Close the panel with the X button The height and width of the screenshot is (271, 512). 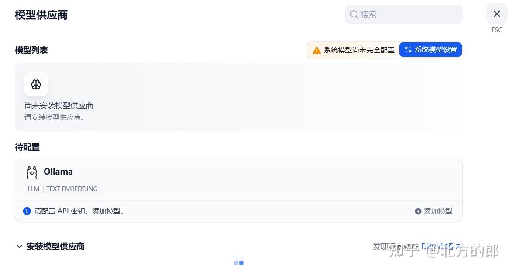[x=496, y=14]
